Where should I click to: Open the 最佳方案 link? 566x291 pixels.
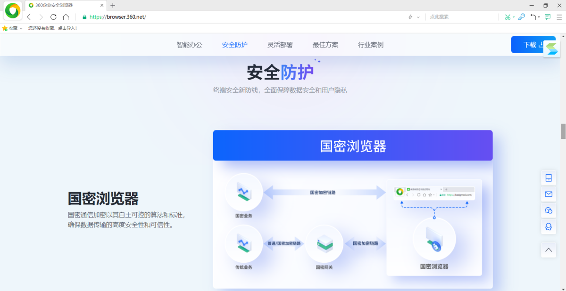click(325, 45)
